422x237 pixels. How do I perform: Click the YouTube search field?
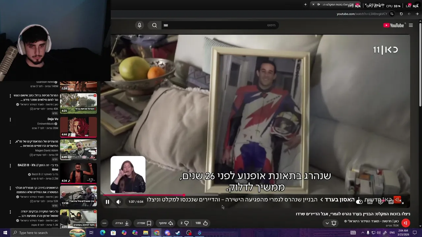[x=220, y=25]
